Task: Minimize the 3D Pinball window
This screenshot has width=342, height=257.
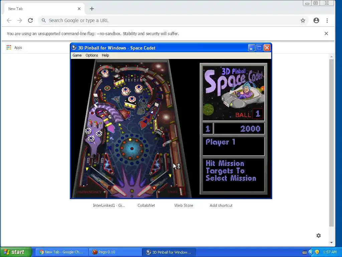Action: pyautogui.click(x=251, y=48)
